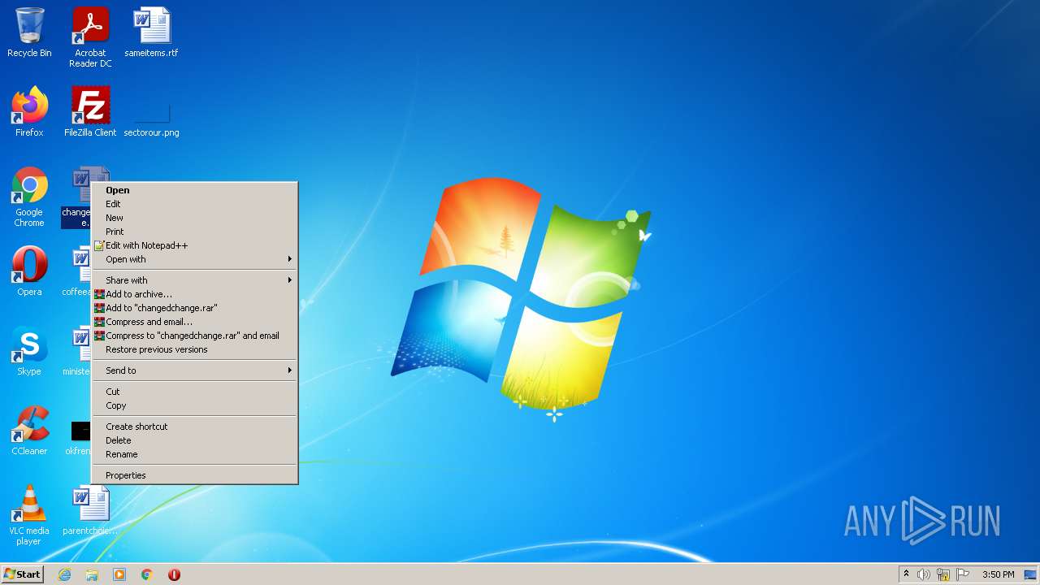Image resolution: width=1040 pixels, height=585 pixels.
Task: Launch Windows Media Player from taskbar
Action: (x=119, y=574)
